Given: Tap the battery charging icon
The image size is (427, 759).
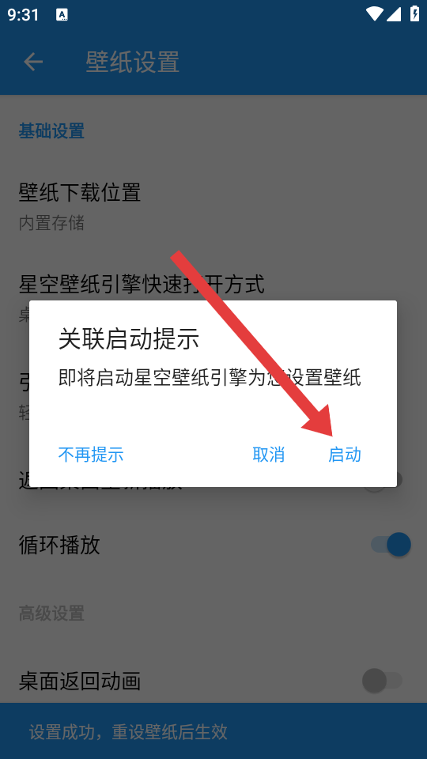Looking at the screenshot, I should click(415, 13).
